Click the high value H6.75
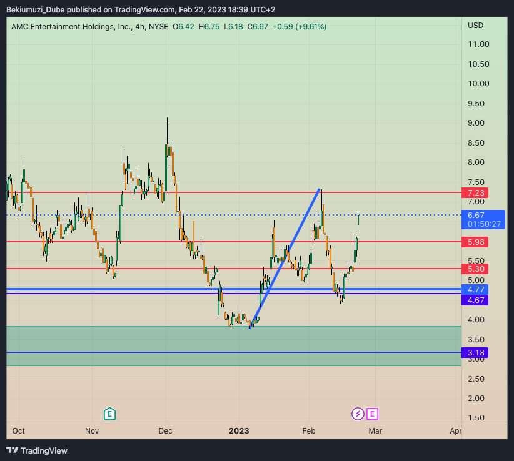The image size is (514, 461). point(209,26)
